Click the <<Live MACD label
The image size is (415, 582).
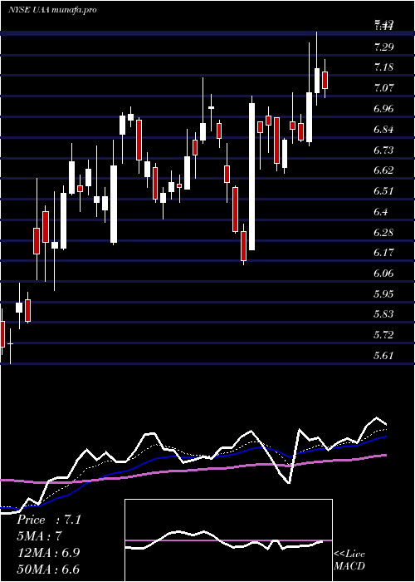(x=349, y=560)
